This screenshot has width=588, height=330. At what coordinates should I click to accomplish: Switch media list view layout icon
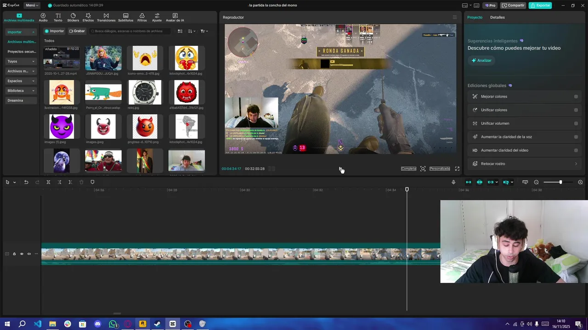(x=180, y=31)
